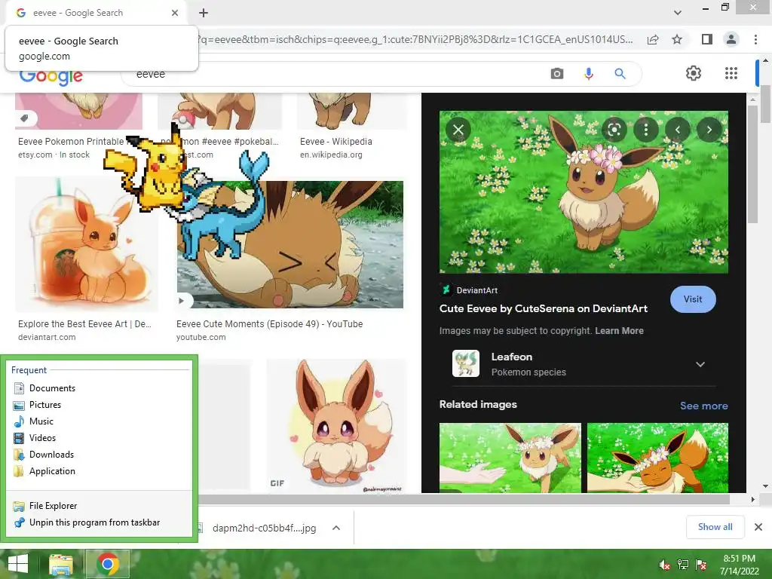Close the eevee Google Search tab

click(175, 13)
